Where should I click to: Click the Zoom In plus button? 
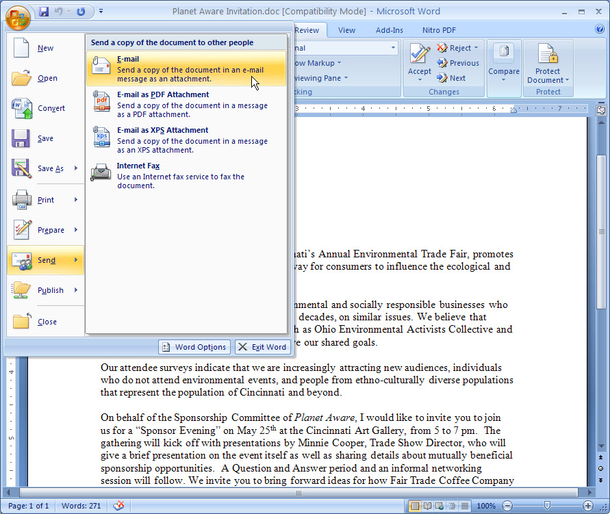(x=588, y=506)
